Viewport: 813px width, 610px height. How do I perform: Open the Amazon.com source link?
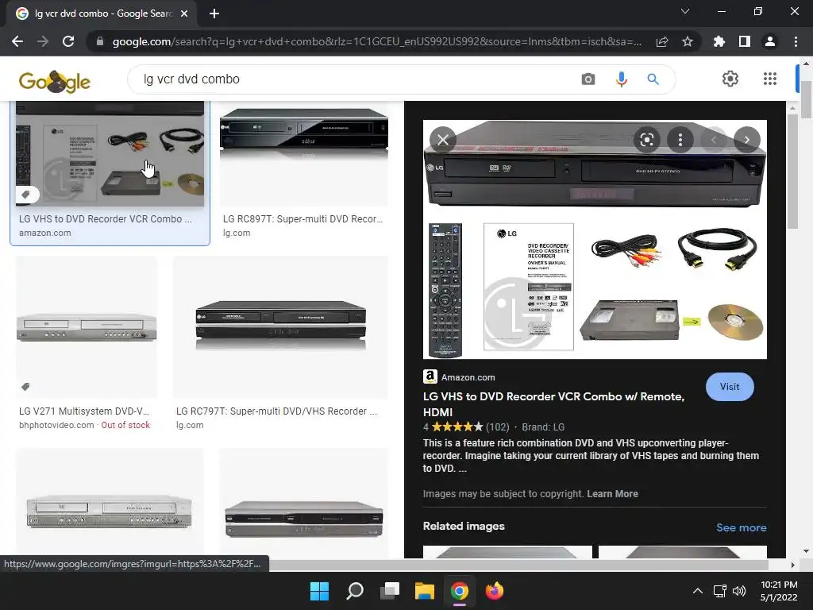coord(459,377)
